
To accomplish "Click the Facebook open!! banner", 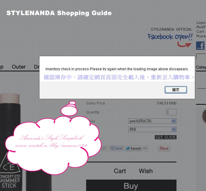I will pos(170,37).
